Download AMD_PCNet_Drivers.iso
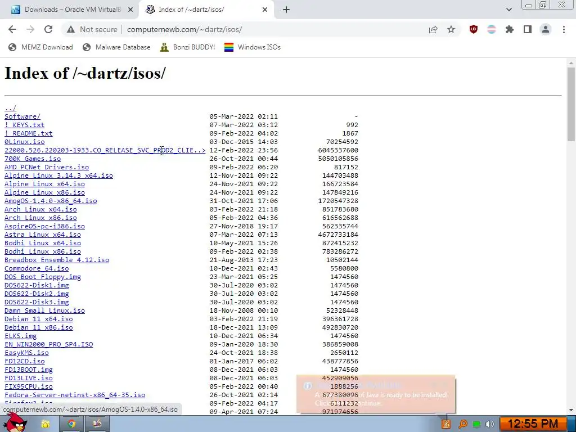 47,167
